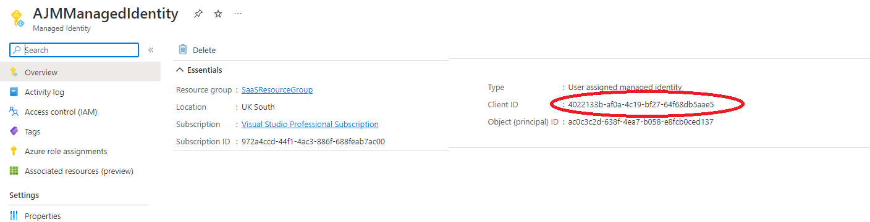Click the Azure role assignments key icon
This screenshot has height=222, width=870.
[14, 151]
